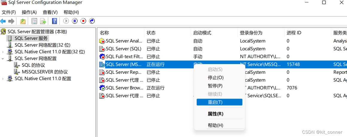The height and width of the screenshot is (137, 347).
Task: Click the Export list toolbar icon
Action: [x=43, y=21]
